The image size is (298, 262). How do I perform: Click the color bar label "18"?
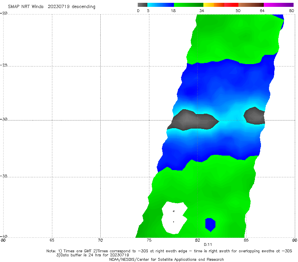point(173,10)
